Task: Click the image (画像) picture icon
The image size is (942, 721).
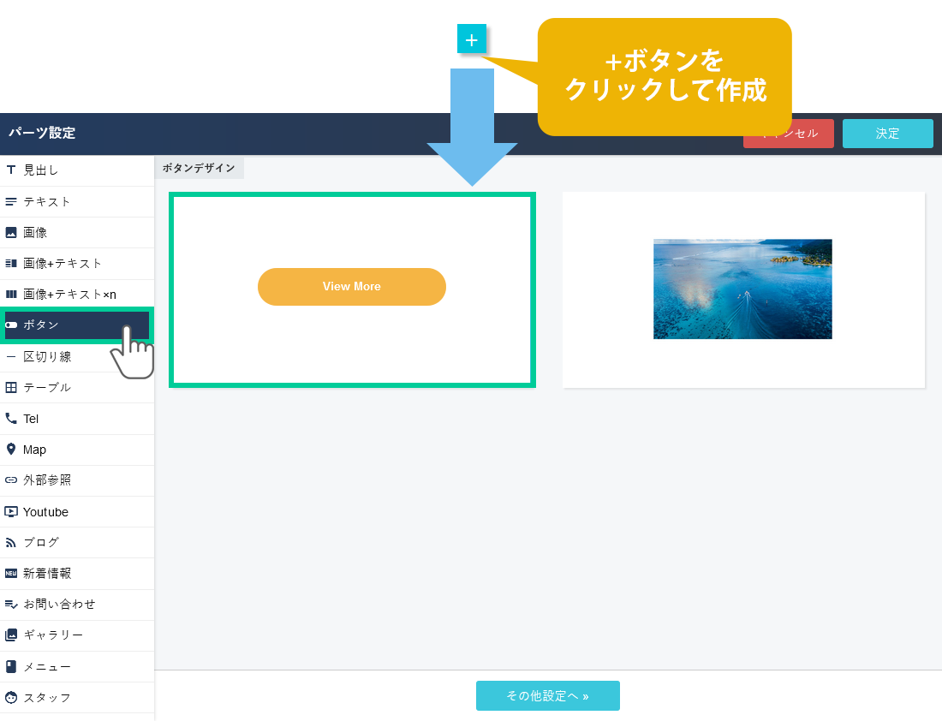Action: (11, 232)
